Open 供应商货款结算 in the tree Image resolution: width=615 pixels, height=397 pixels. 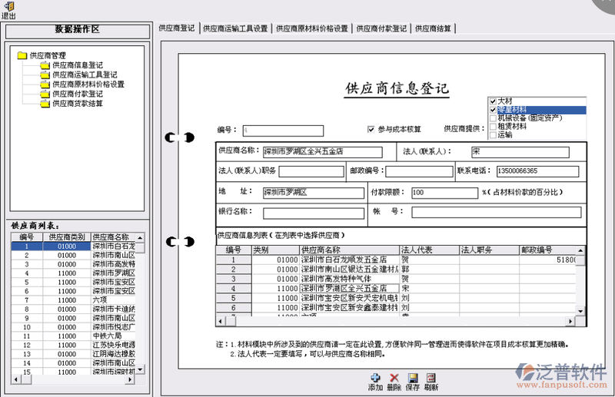click(45, 103)
